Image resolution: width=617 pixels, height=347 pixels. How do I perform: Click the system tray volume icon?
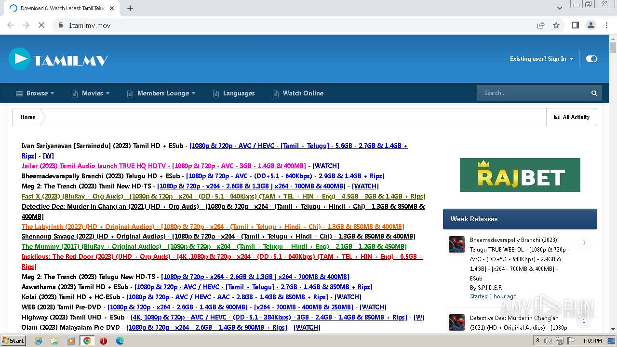[548, 341]
